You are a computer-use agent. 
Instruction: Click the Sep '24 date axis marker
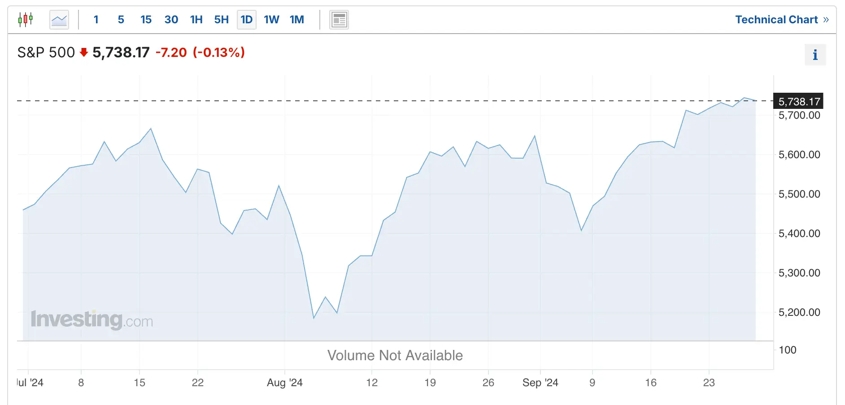(540, 383)
